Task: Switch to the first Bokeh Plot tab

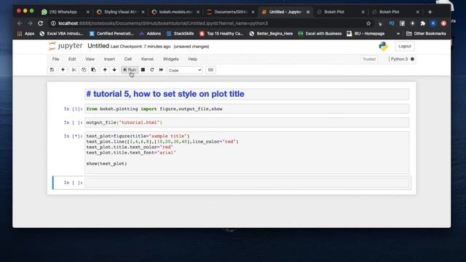Action: [x=334, y=12]
